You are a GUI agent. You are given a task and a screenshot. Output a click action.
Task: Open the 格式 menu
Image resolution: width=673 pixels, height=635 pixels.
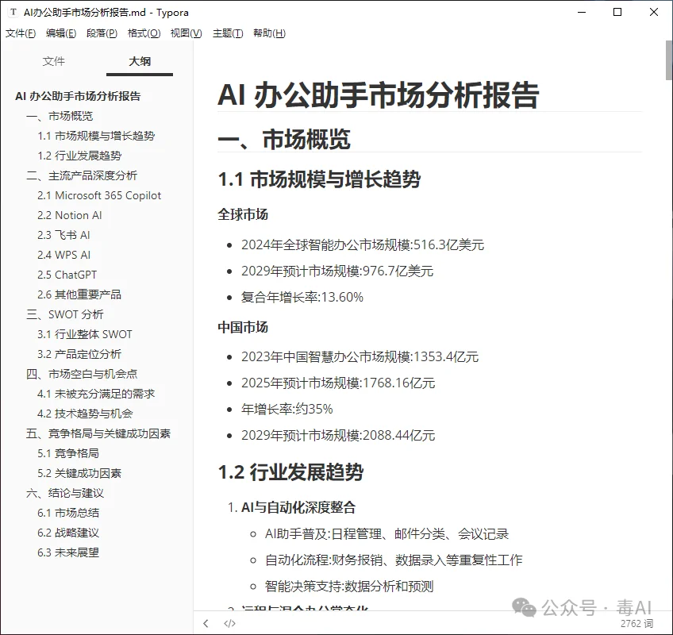(x=144, y=33)
